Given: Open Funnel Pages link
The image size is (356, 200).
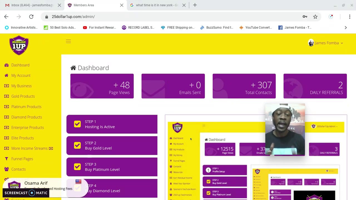Looking at the screenshot, I should tap(22, 159).
